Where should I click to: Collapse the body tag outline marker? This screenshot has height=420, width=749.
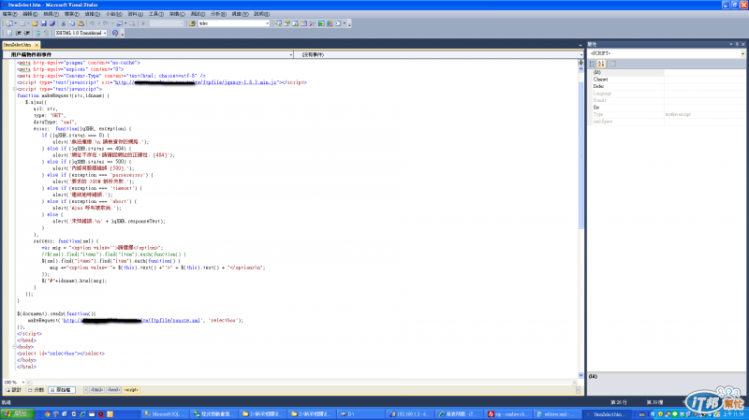(x=14, y=347)
